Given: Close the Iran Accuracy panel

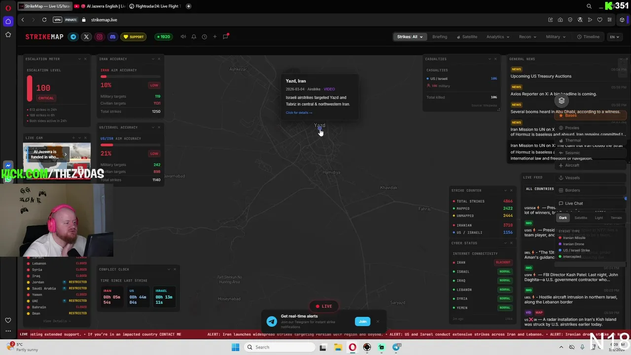Looking at the screenshot, I should [159, 59].
